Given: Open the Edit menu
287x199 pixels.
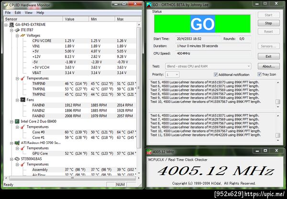Looking at the screenshot, I should 18,12.
